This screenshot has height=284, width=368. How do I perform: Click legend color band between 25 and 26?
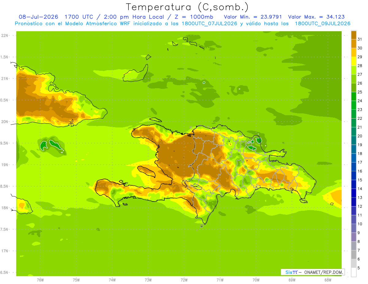[354, 88]
